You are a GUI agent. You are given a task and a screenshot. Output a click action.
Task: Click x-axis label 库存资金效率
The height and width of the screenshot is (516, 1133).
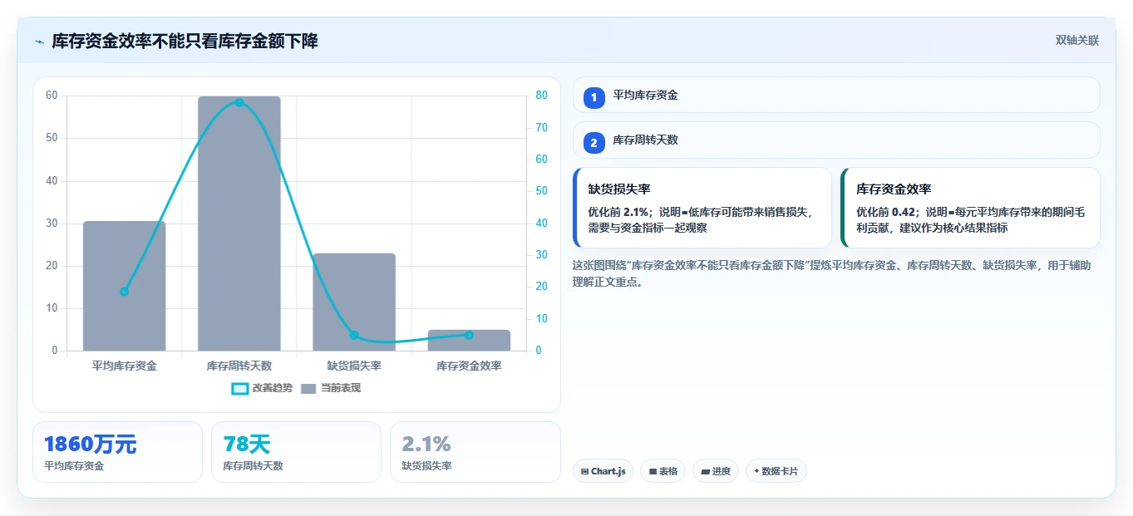469,366
